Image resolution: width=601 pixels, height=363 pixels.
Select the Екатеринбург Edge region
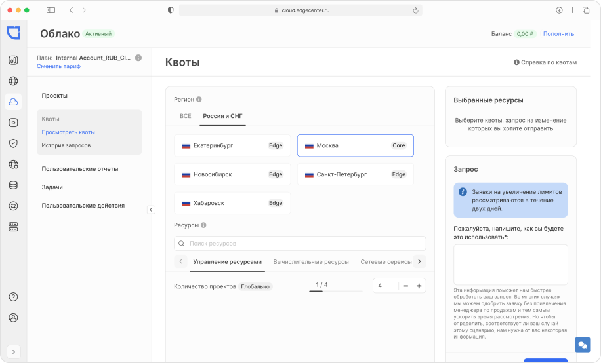point(232,145)
